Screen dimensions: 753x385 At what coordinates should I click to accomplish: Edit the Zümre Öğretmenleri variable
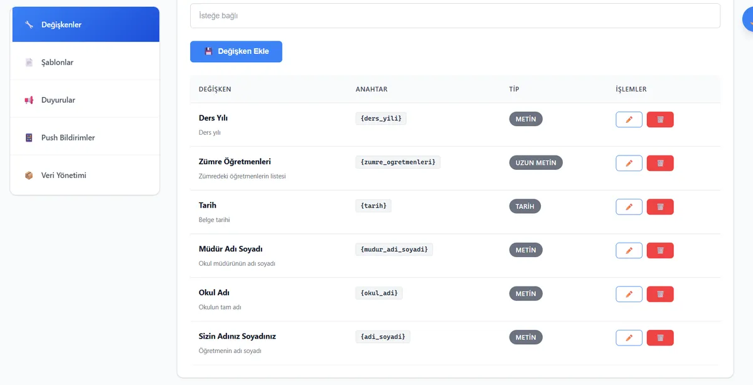click(x=629, y=163)
